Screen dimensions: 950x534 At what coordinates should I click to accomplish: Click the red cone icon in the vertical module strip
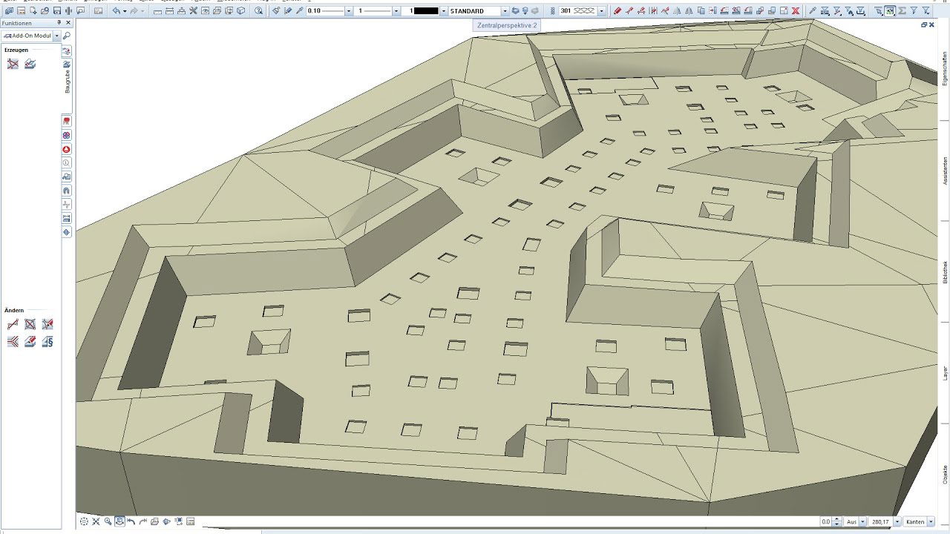67,149
